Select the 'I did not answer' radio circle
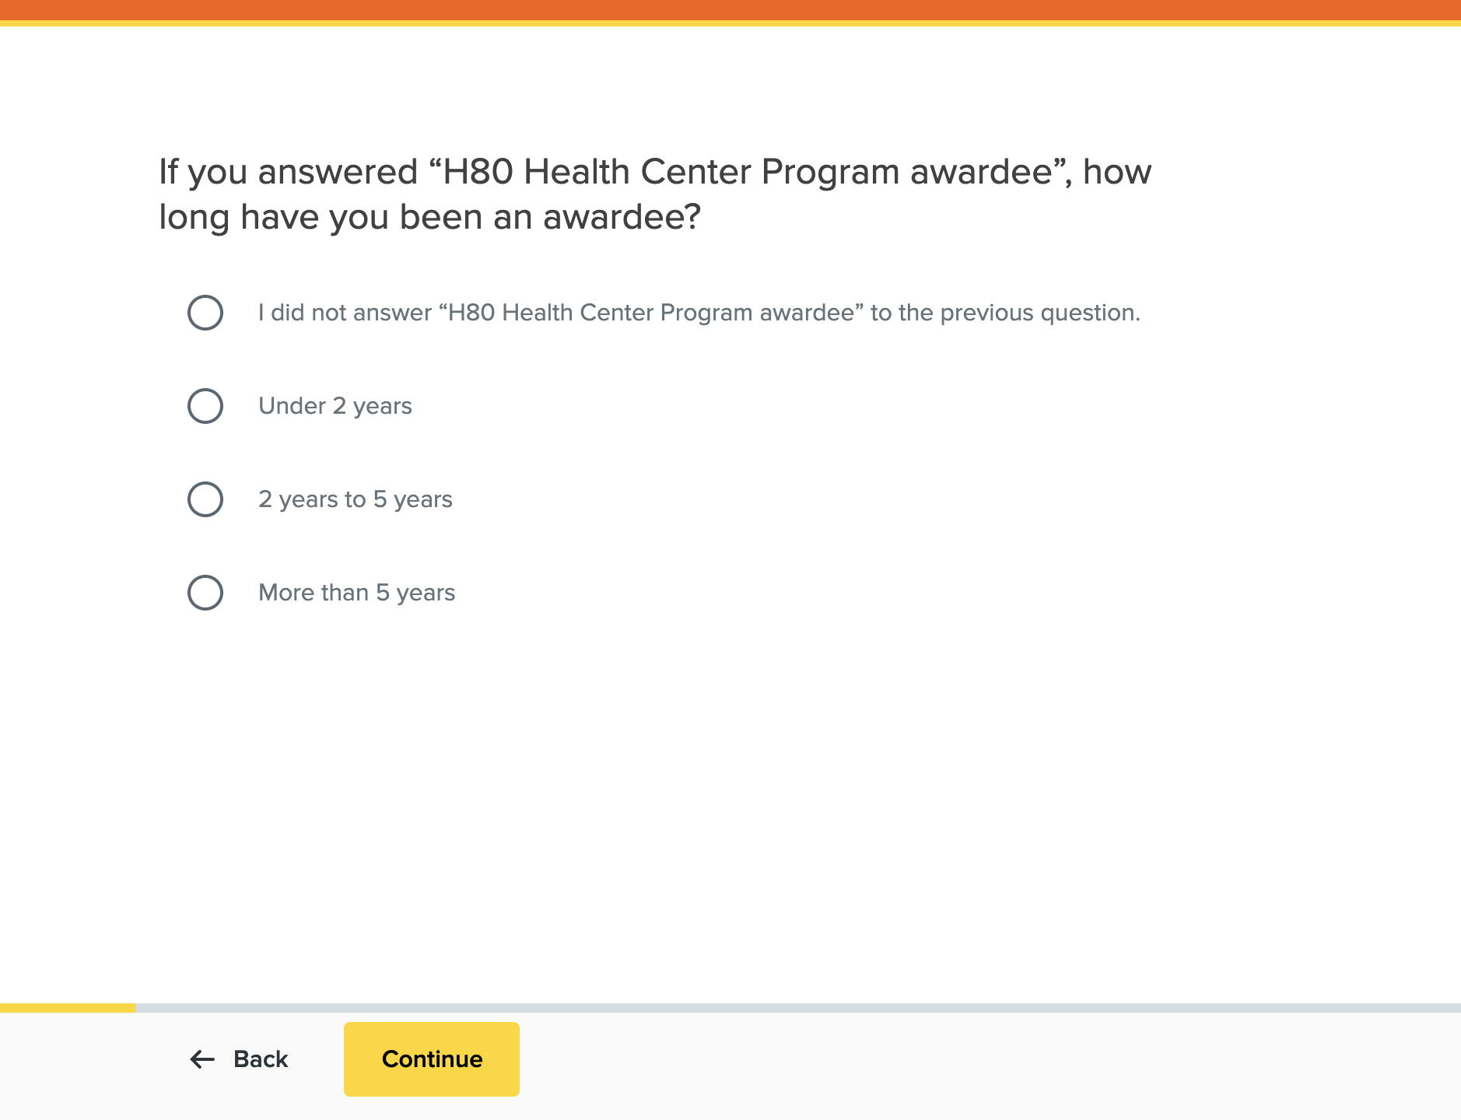Image resolution: width=1461 pixels, height=1120 pixels. tap(205, 313)
